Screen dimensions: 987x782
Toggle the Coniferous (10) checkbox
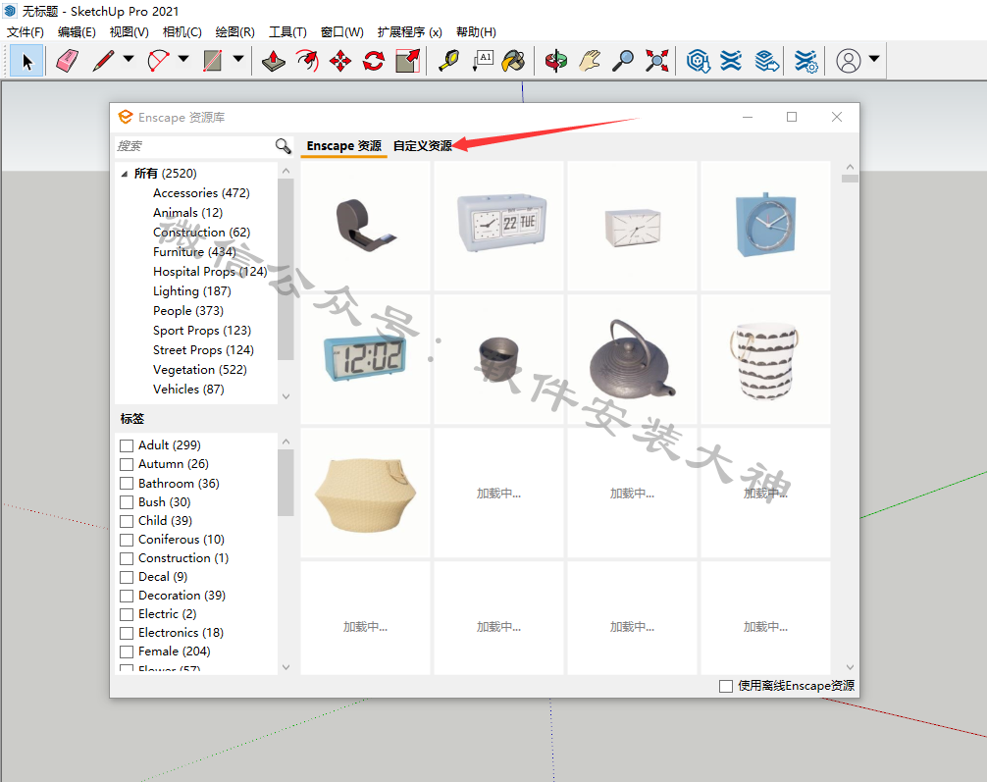click(127, 541)
